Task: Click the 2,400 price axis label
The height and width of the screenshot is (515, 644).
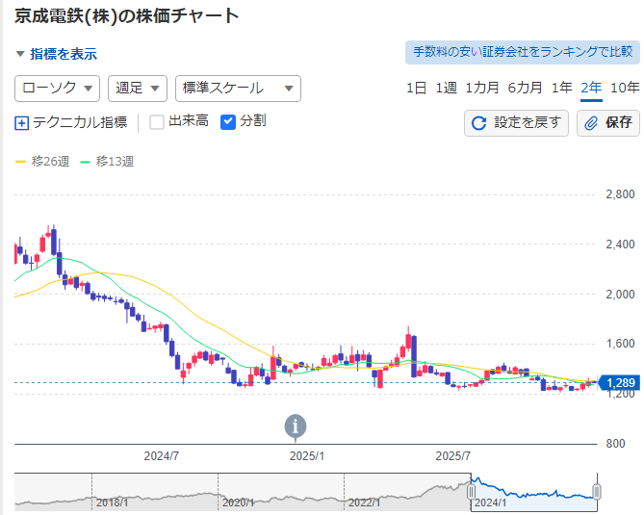Action: point(620,245)
